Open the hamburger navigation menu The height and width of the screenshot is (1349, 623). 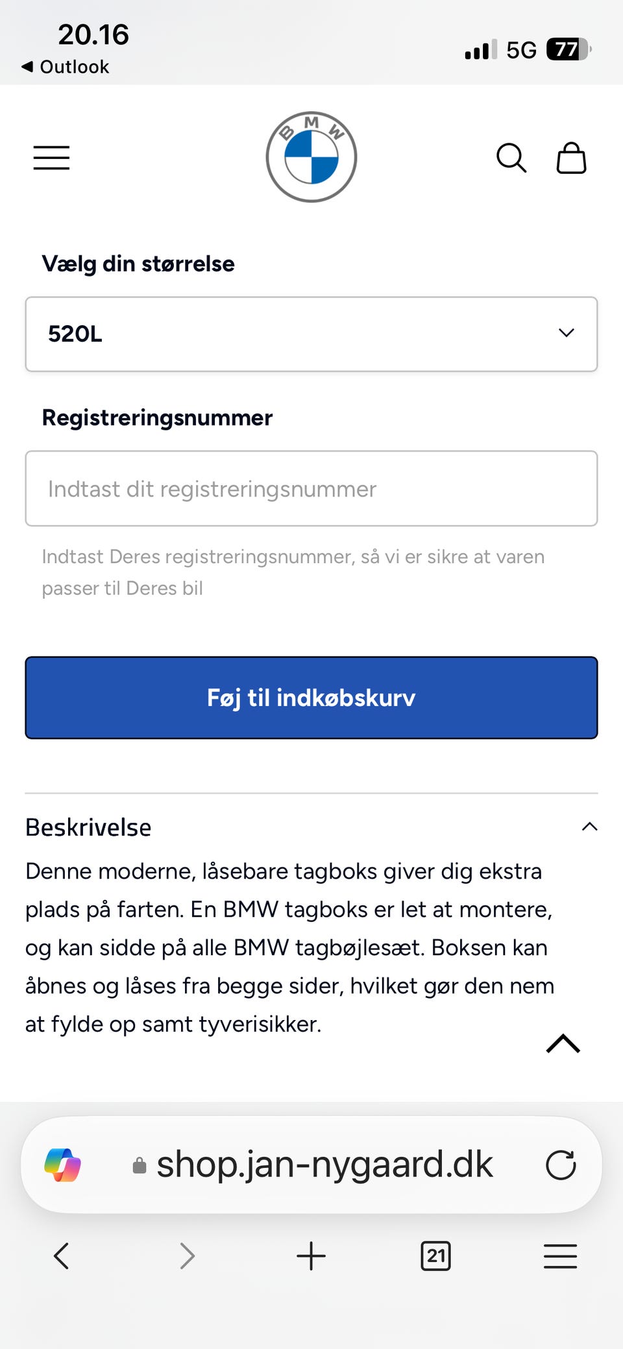(51, 158)
